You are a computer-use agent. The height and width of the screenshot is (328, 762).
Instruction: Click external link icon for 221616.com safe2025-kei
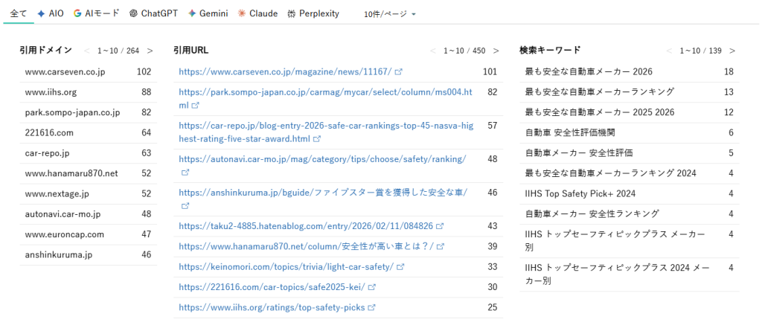tap(371, 287)
